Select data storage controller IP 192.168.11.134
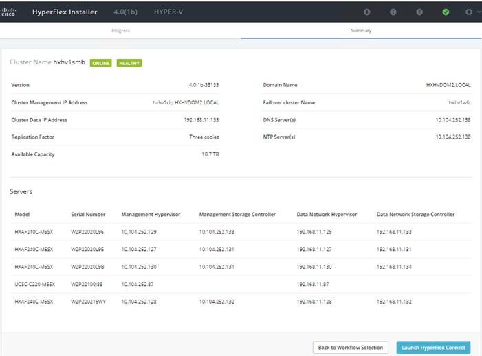 (394, 267)
